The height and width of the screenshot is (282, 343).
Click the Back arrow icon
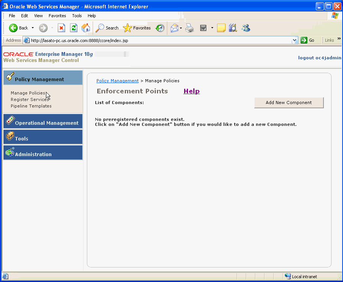pos(13,28)
